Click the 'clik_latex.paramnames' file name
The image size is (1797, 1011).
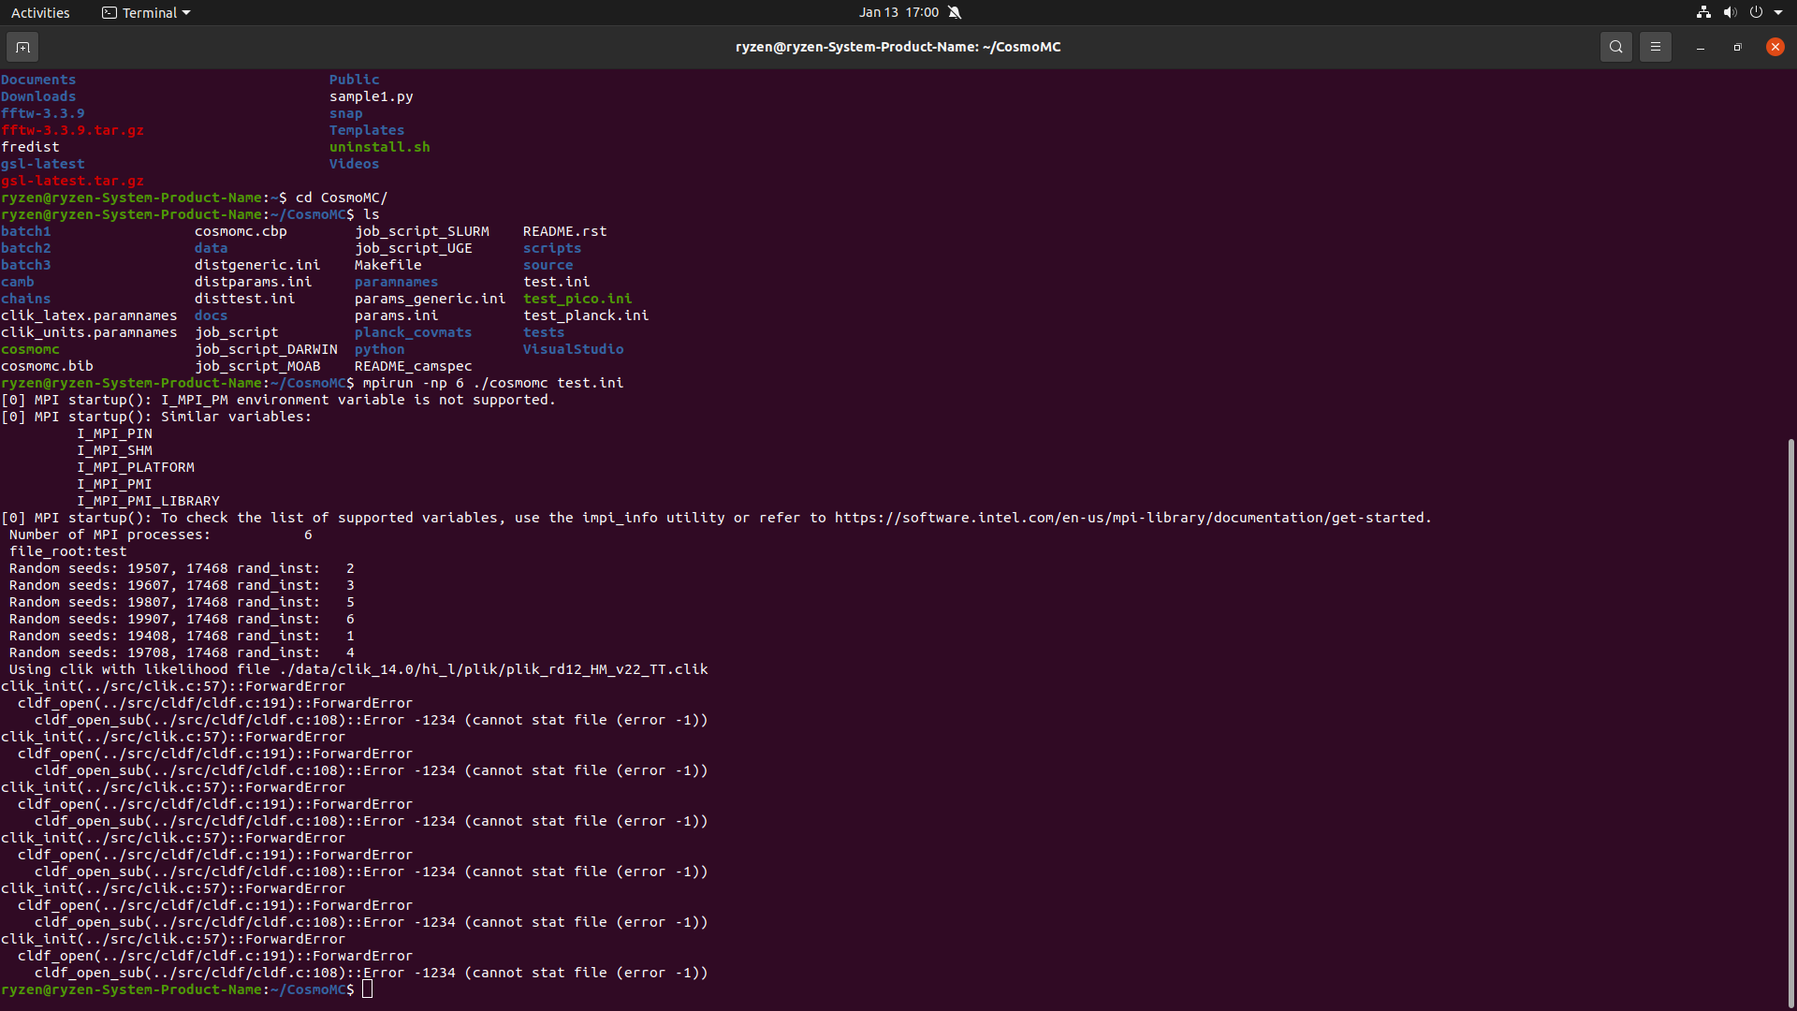(x=89, y=315)
